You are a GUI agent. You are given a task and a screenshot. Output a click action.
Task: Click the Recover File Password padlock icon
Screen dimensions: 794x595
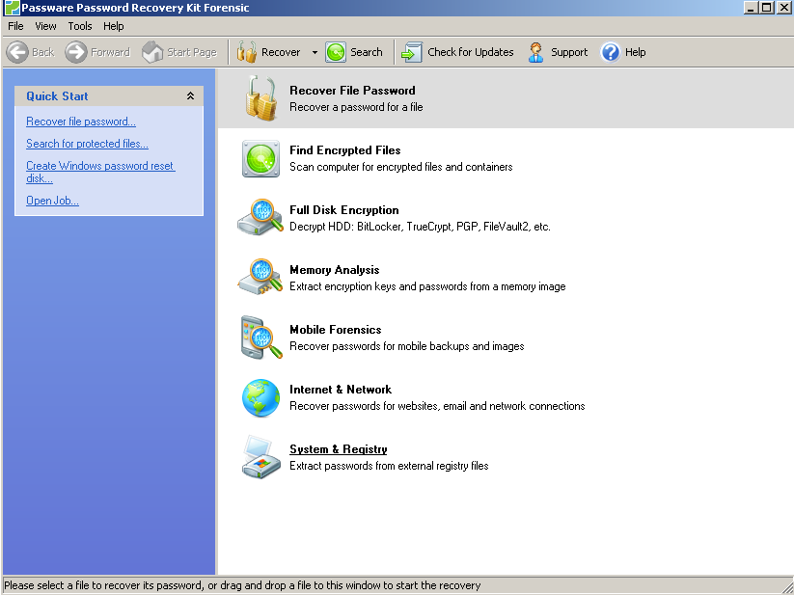click(x=260, y=98)
